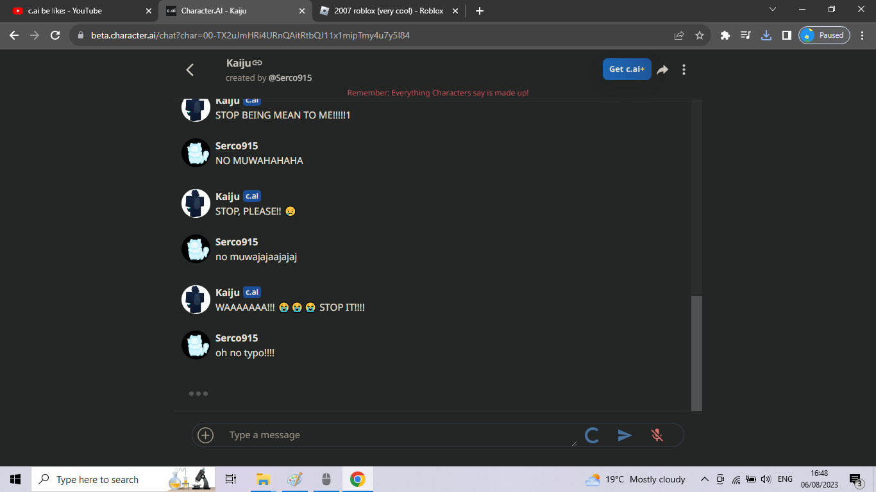Click the link icon next to Kaiju
The width and height of the screenshot is (876, 492).
pyautogui.click(x=257, y=63)
